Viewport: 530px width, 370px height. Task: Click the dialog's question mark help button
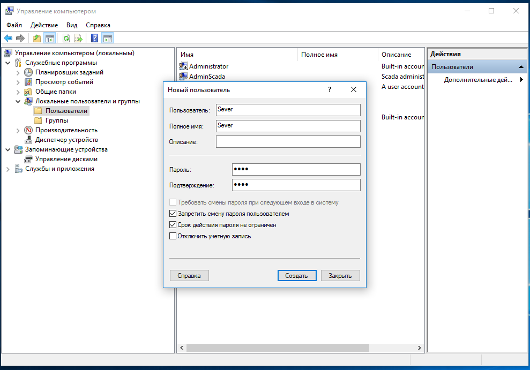[330, 90]
